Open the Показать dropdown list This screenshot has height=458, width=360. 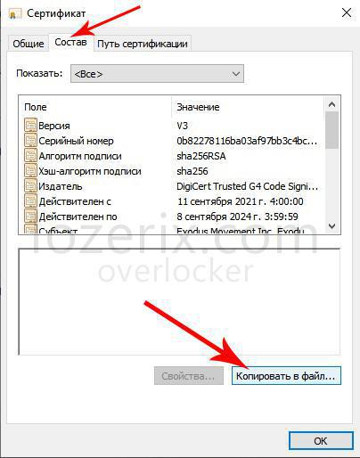[x=157, y=74]
